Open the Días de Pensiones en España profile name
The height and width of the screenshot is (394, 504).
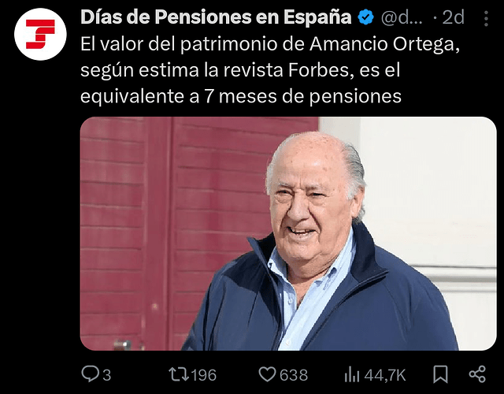point(216,17)
